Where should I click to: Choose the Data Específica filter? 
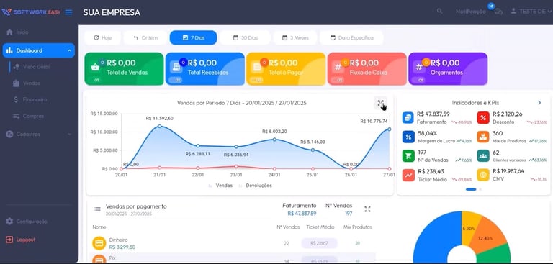point(351,37)
